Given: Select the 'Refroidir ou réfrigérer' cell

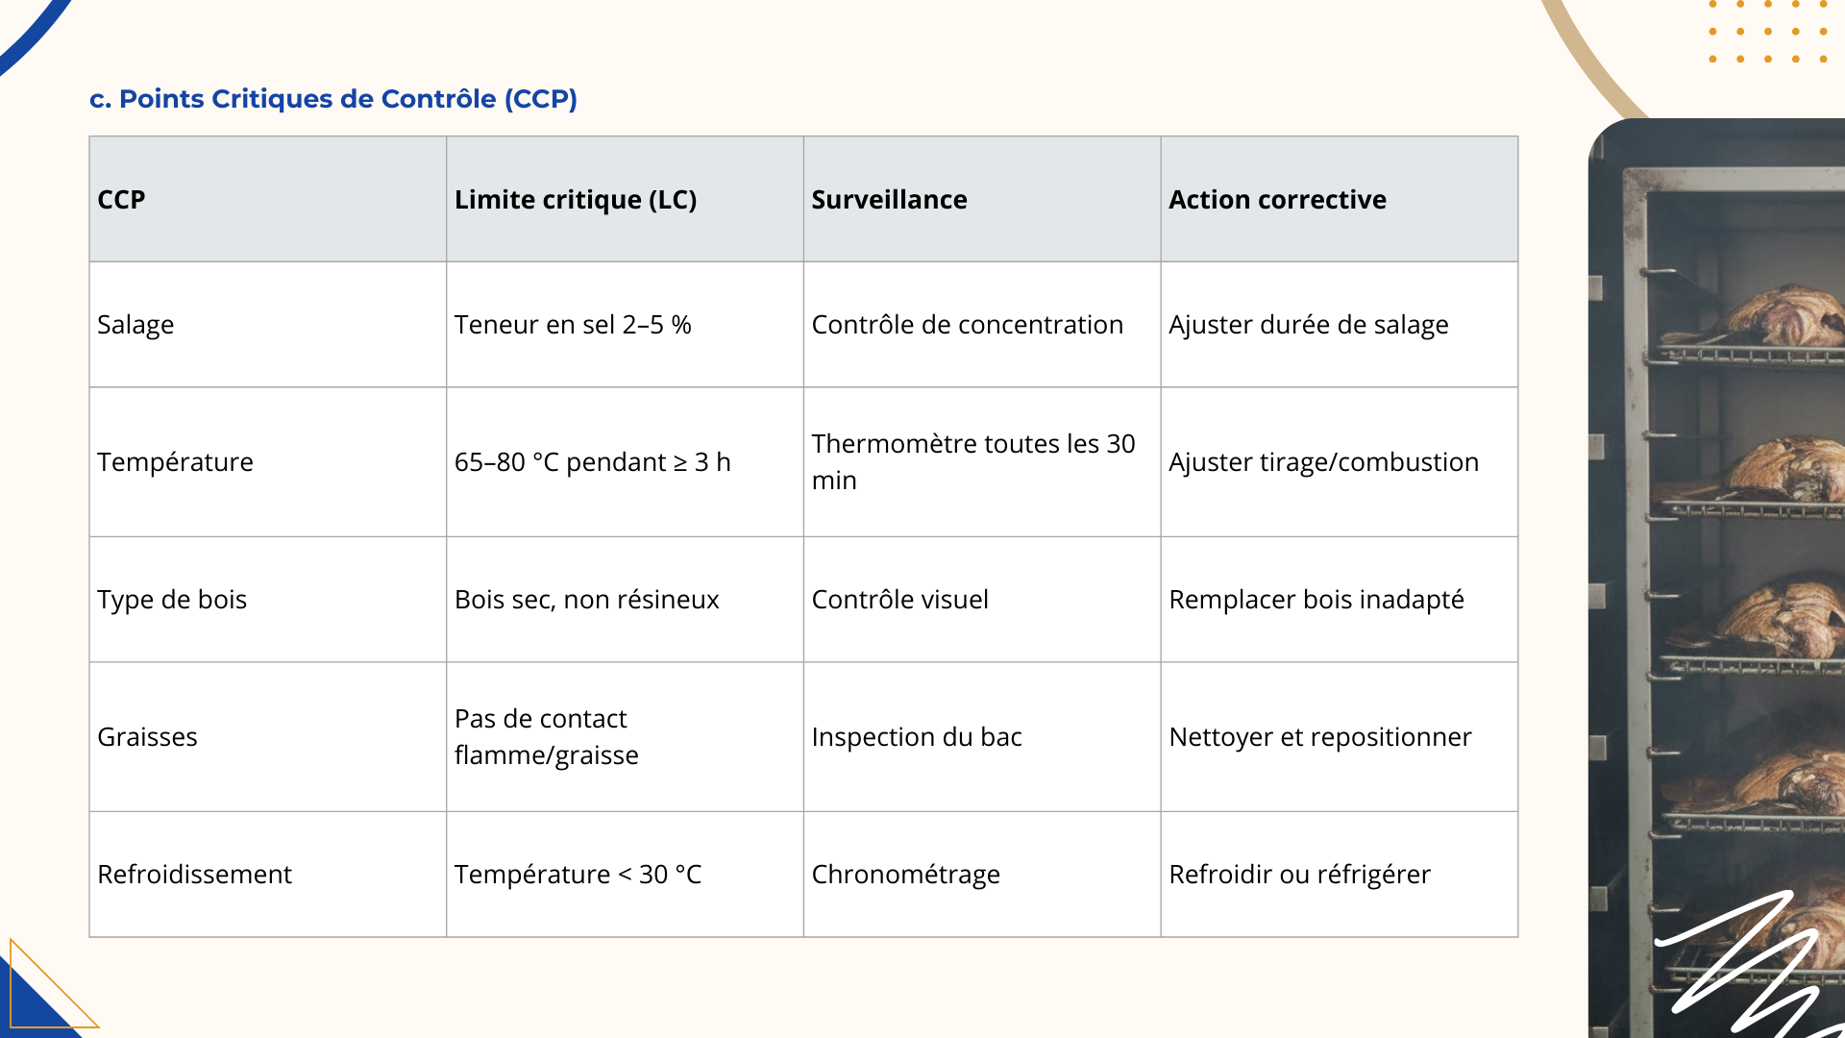Looking at the screenshot, I should point(1340,875).
